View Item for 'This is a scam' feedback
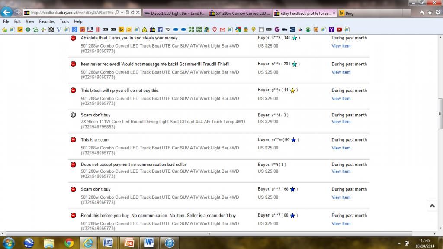 (x=341, y=148)
